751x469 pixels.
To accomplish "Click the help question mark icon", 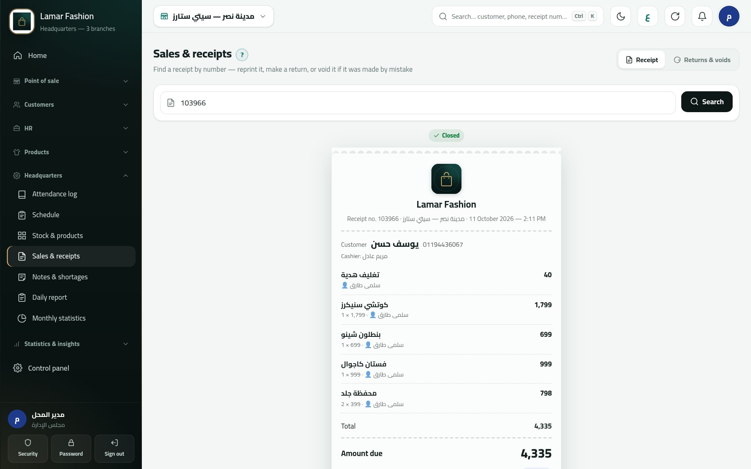I will click(x=242, y=55).
